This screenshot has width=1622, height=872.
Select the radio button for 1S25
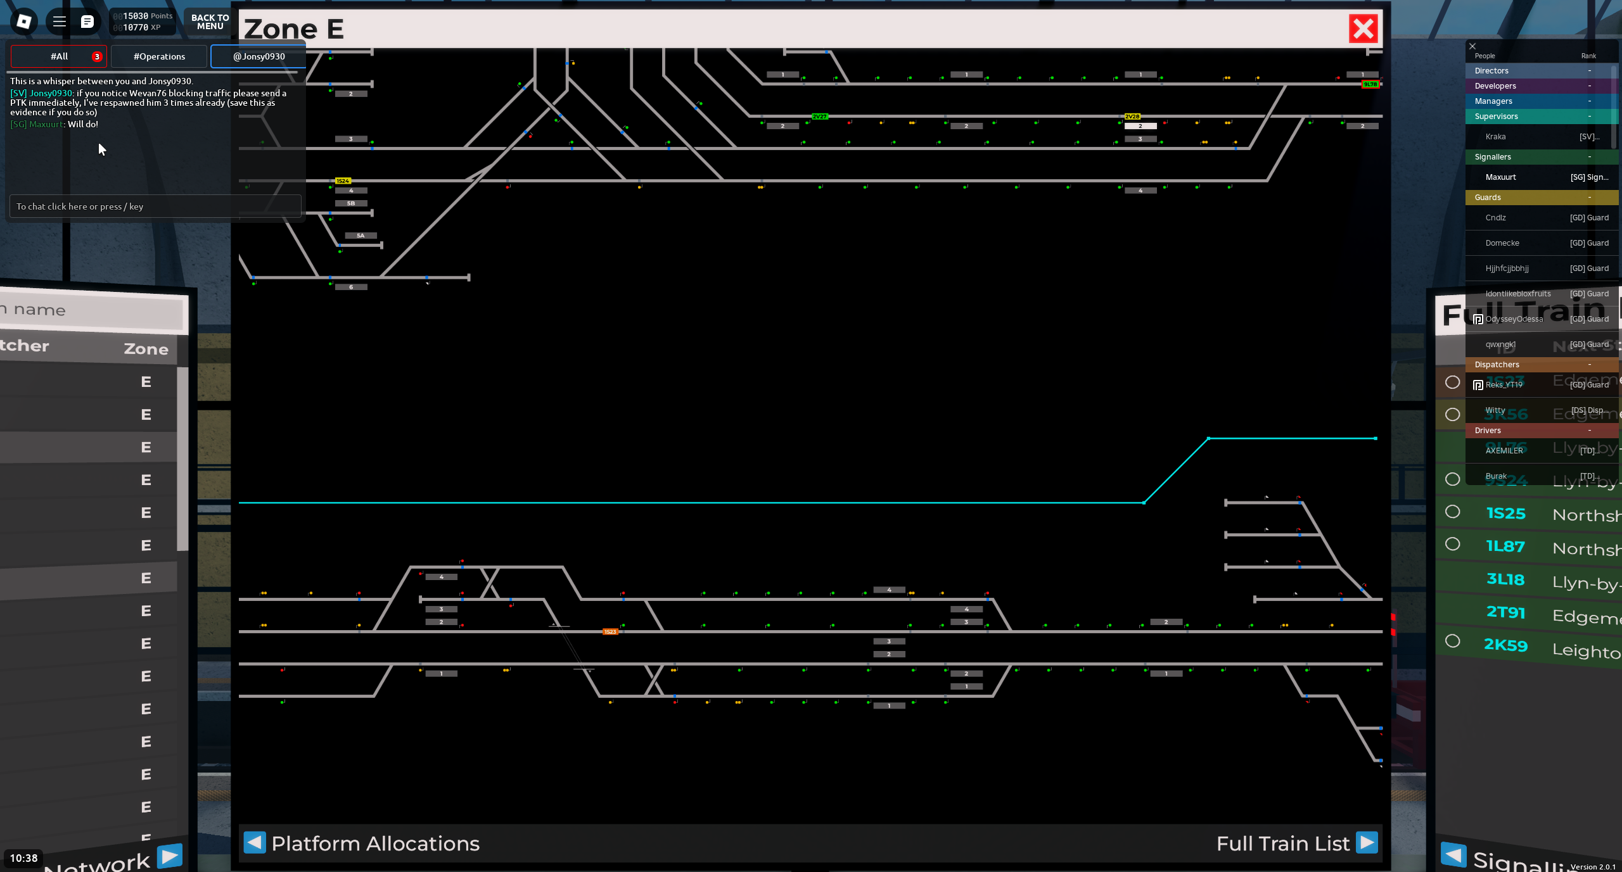point(1452,512)
